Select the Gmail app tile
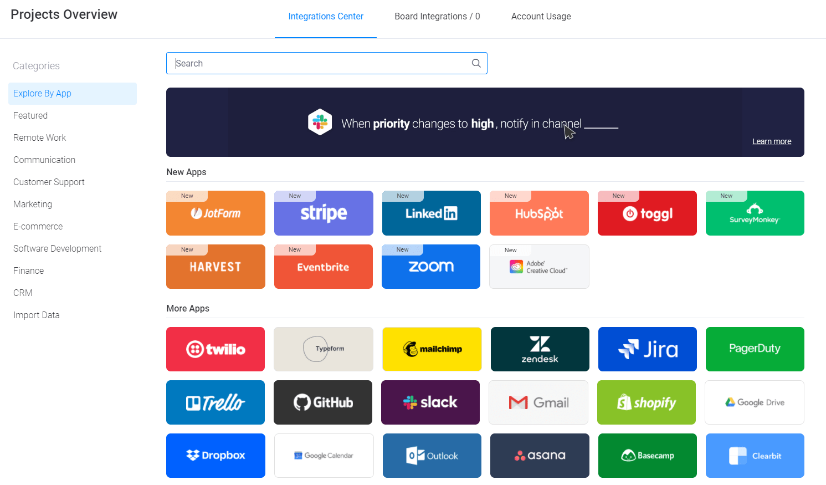The image size is (826, 485). pyautogui.click(x=538, y=402)
